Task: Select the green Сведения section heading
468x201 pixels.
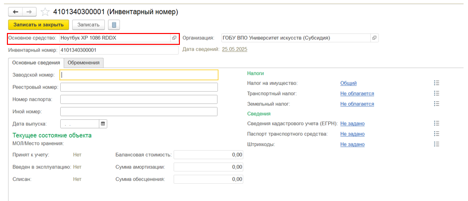Action: tap(259, 113)
